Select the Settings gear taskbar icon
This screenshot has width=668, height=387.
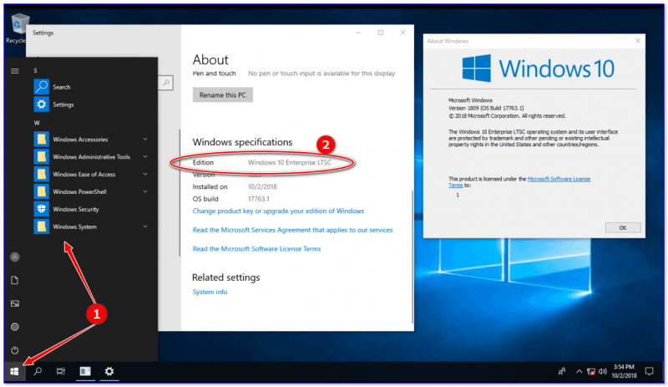(109, 371)
